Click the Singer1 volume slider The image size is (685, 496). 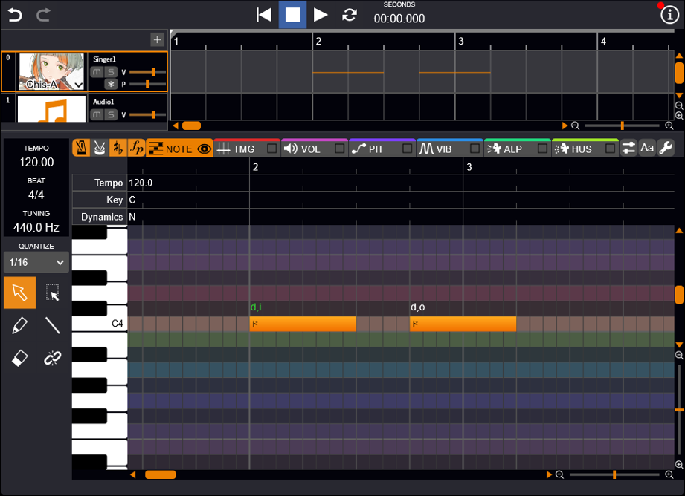tap(147, 72)
